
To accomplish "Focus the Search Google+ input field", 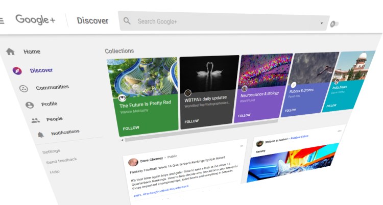I will [x=224, y=21].
